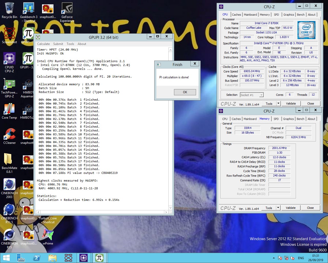The height and width of the screenshot is (263, 328).
Task: Launch CINEBENCH R15 desktop icon
Action: click(9, 239)
